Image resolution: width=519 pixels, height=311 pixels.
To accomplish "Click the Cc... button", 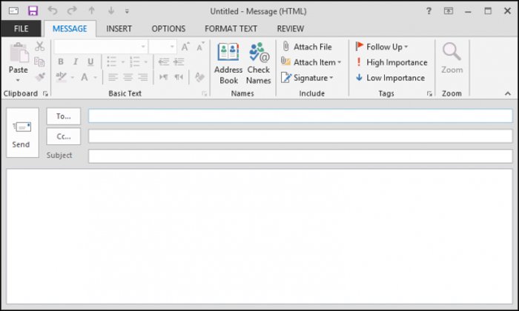I will point(64,136).
